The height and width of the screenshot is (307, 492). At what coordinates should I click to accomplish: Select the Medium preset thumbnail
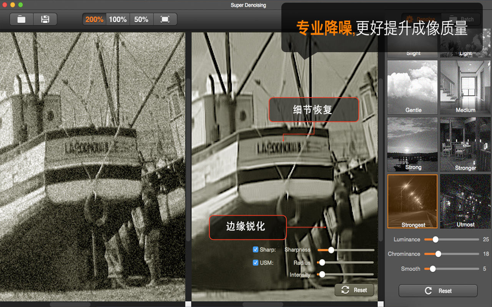tap(465, 87)
